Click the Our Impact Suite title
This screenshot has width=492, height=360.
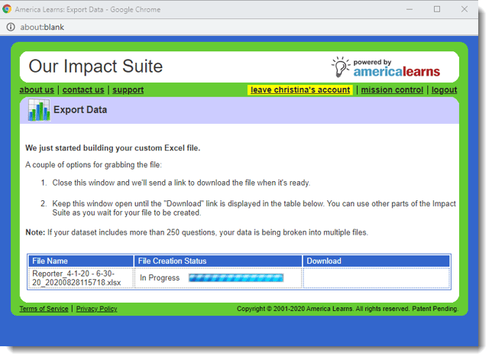point(95,66)
